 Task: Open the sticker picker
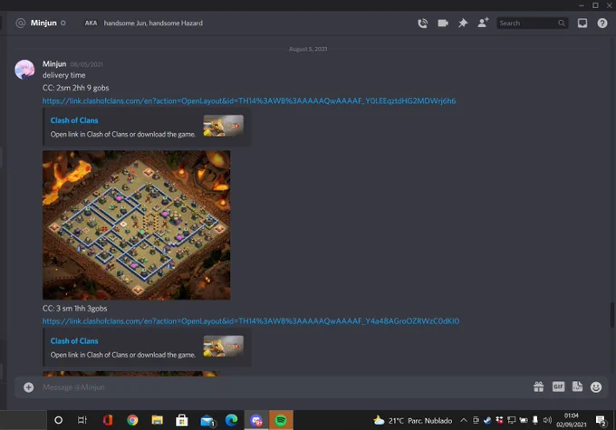[577, 387]
